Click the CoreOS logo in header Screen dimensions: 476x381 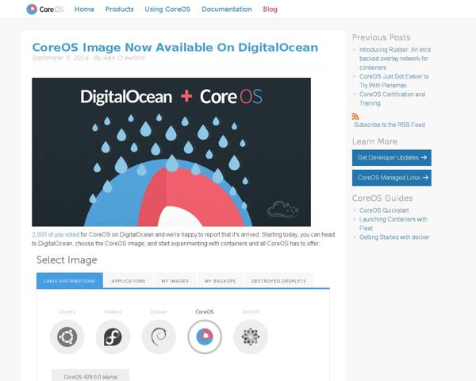(x=45, y=9)
